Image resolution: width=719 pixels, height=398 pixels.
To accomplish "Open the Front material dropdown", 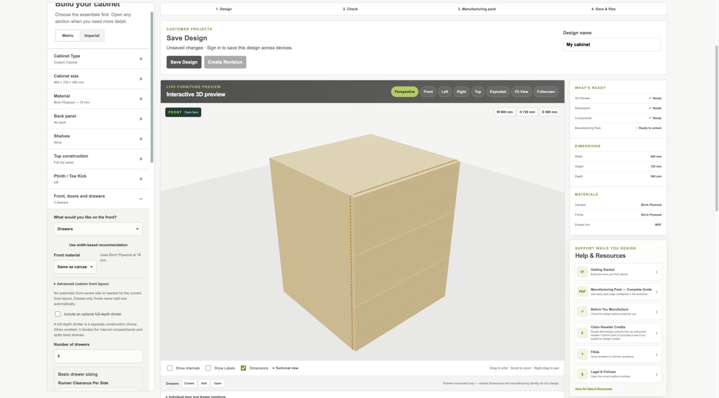I will 75,267.
